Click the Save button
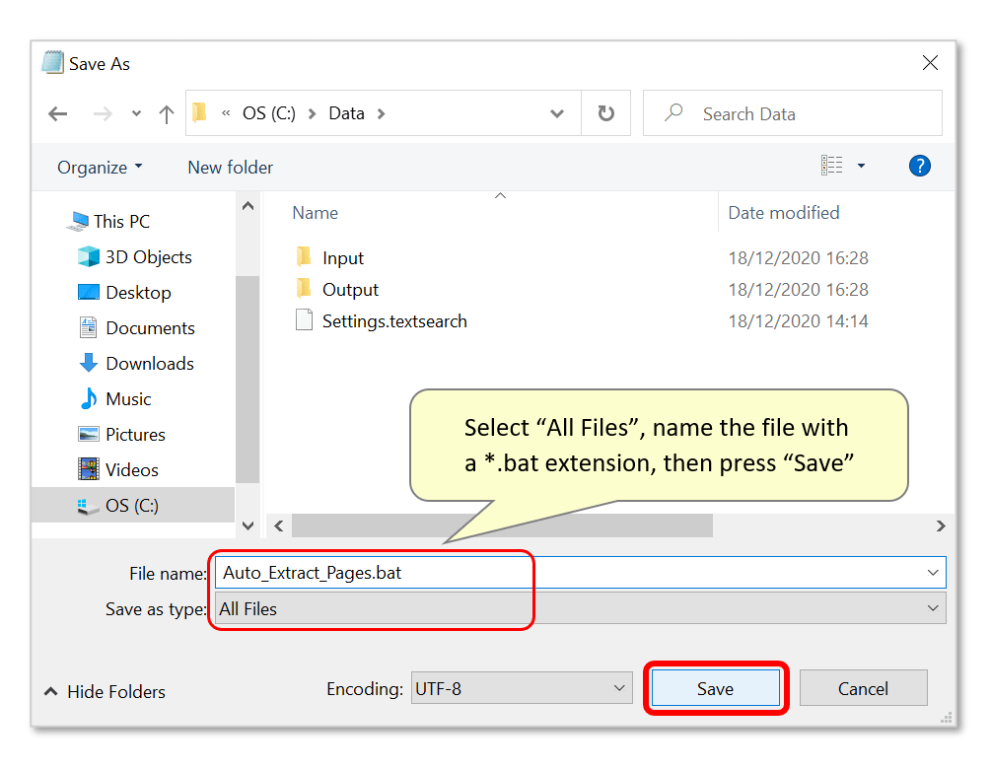 716,688
